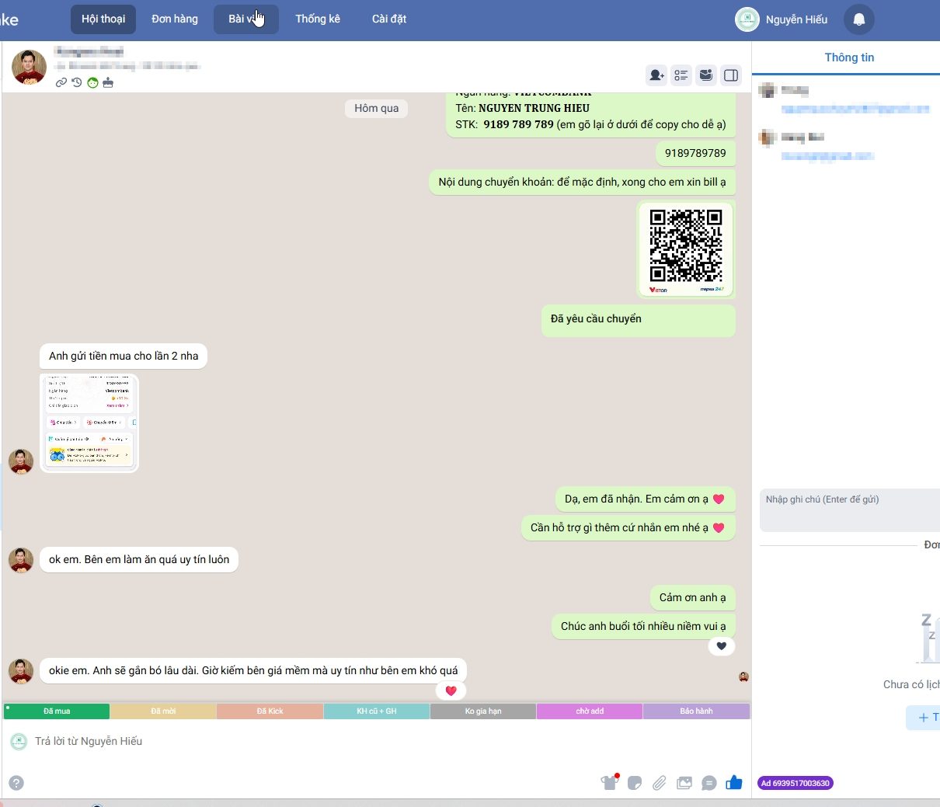940x807 pixels.
Task: Open the Nguyễn Hiếu account menu
Action: pos(782,19)
